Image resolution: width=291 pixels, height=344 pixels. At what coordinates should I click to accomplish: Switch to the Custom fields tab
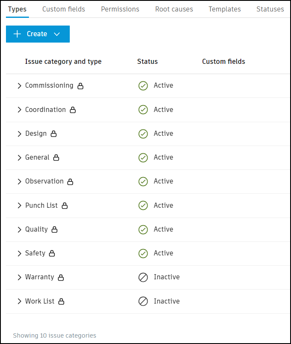[x=63, y=9]
